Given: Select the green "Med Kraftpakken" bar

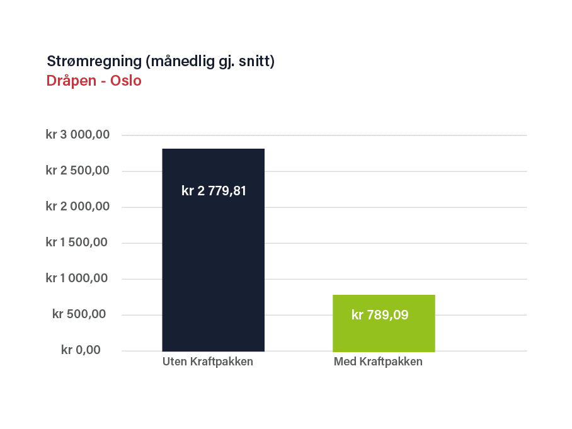Looking at the screenshot, I should click(384, 334).
